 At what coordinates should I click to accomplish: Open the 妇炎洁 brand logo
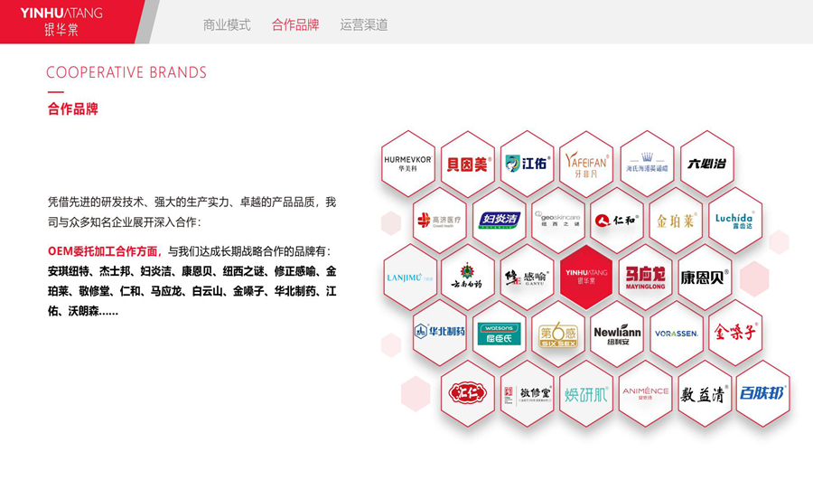pyautogui.click(x=500, y=221)
